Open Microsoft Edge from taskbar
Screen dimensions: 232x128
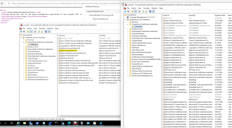click(x=69, y=123)
